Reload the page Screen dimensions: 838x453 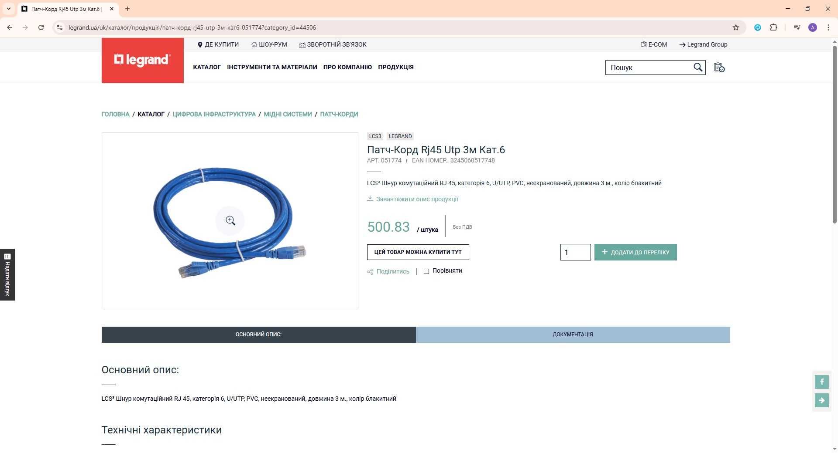[x=41, y=27]
